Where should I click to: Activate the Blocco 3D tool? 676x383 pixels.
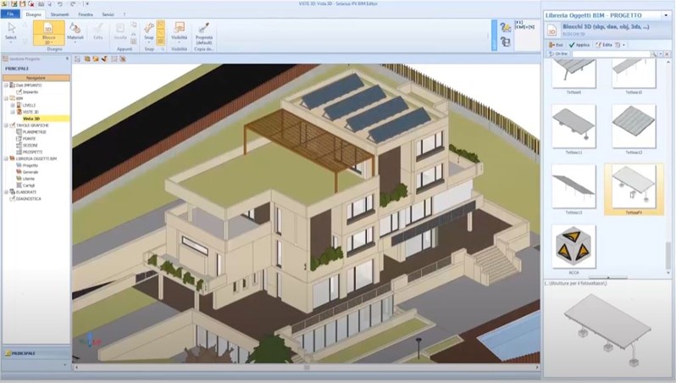[x=49, y=32]
